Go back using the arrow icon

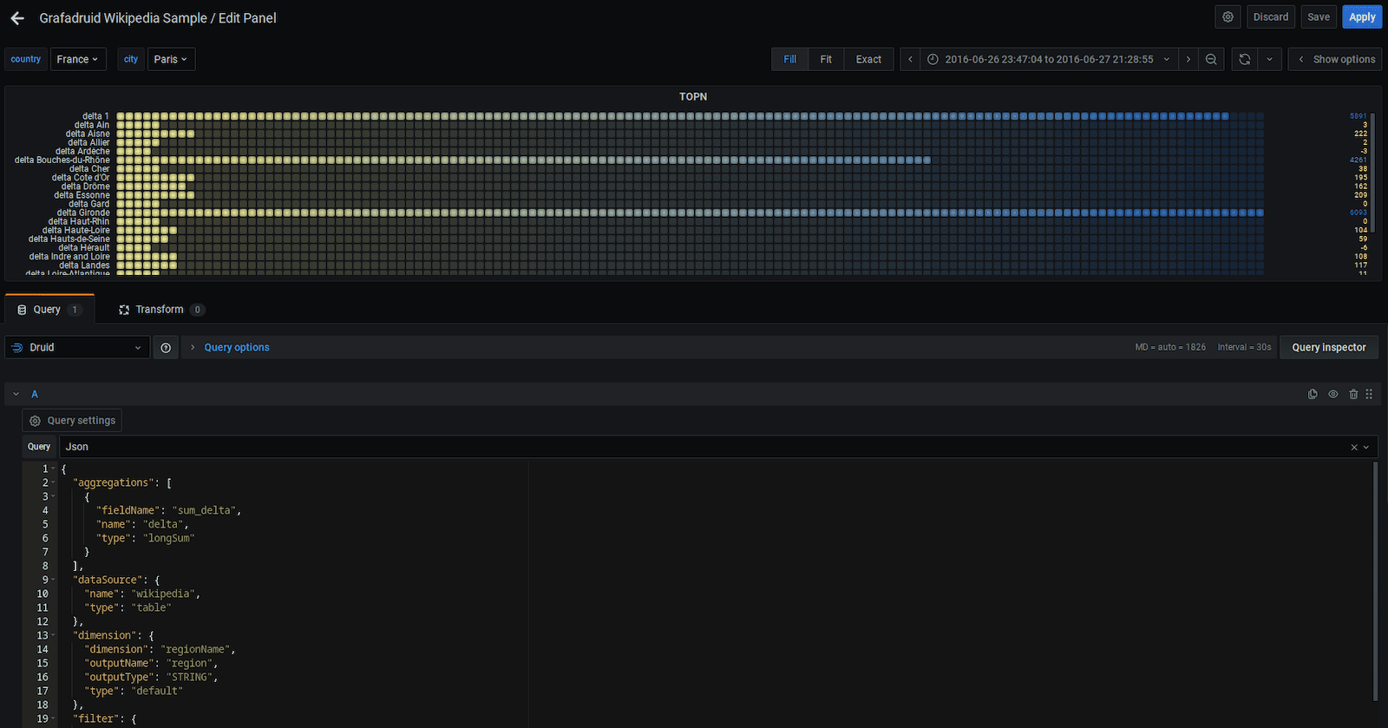point(17,18)
